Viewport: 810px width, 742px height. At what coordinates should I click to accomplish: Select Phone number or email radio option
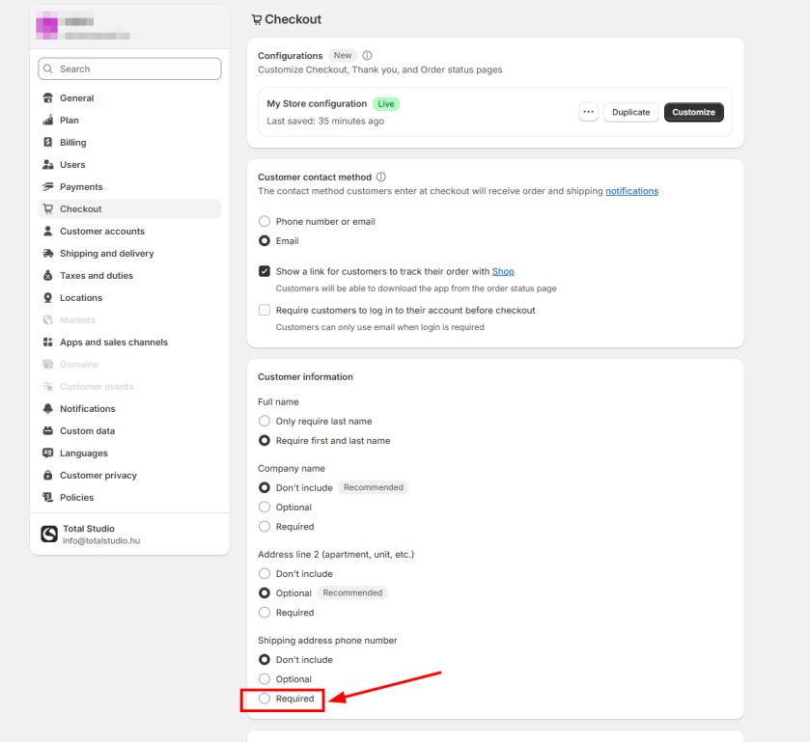[x=265, y=222]
